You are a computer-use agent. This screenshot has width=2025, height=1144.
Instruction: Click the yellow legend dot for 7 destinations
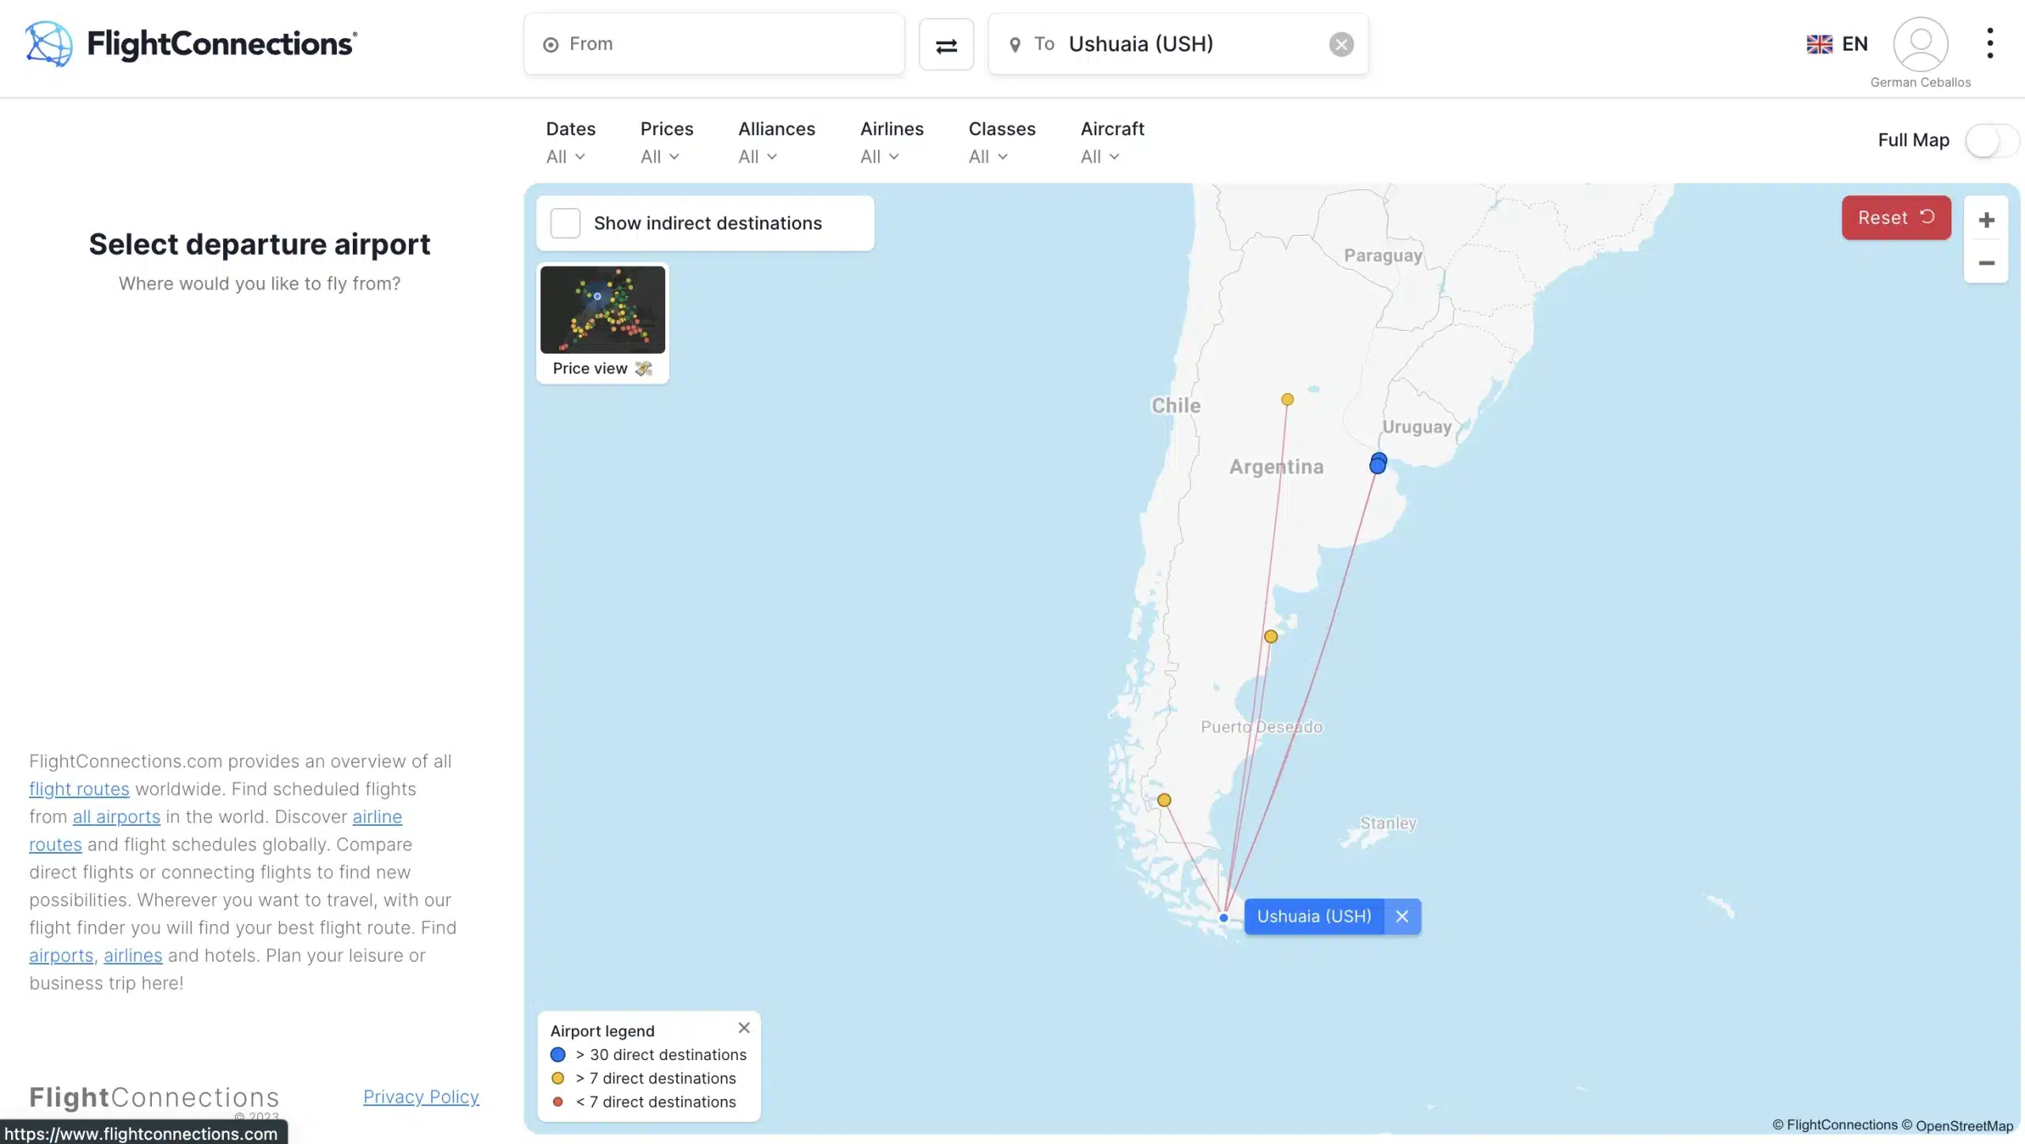[558, 1078]
